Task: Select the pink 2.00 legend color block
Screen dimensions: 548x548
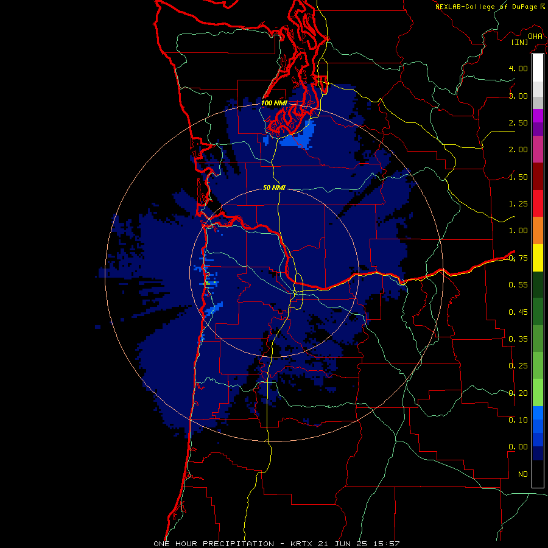Action: tap(538, 149)
